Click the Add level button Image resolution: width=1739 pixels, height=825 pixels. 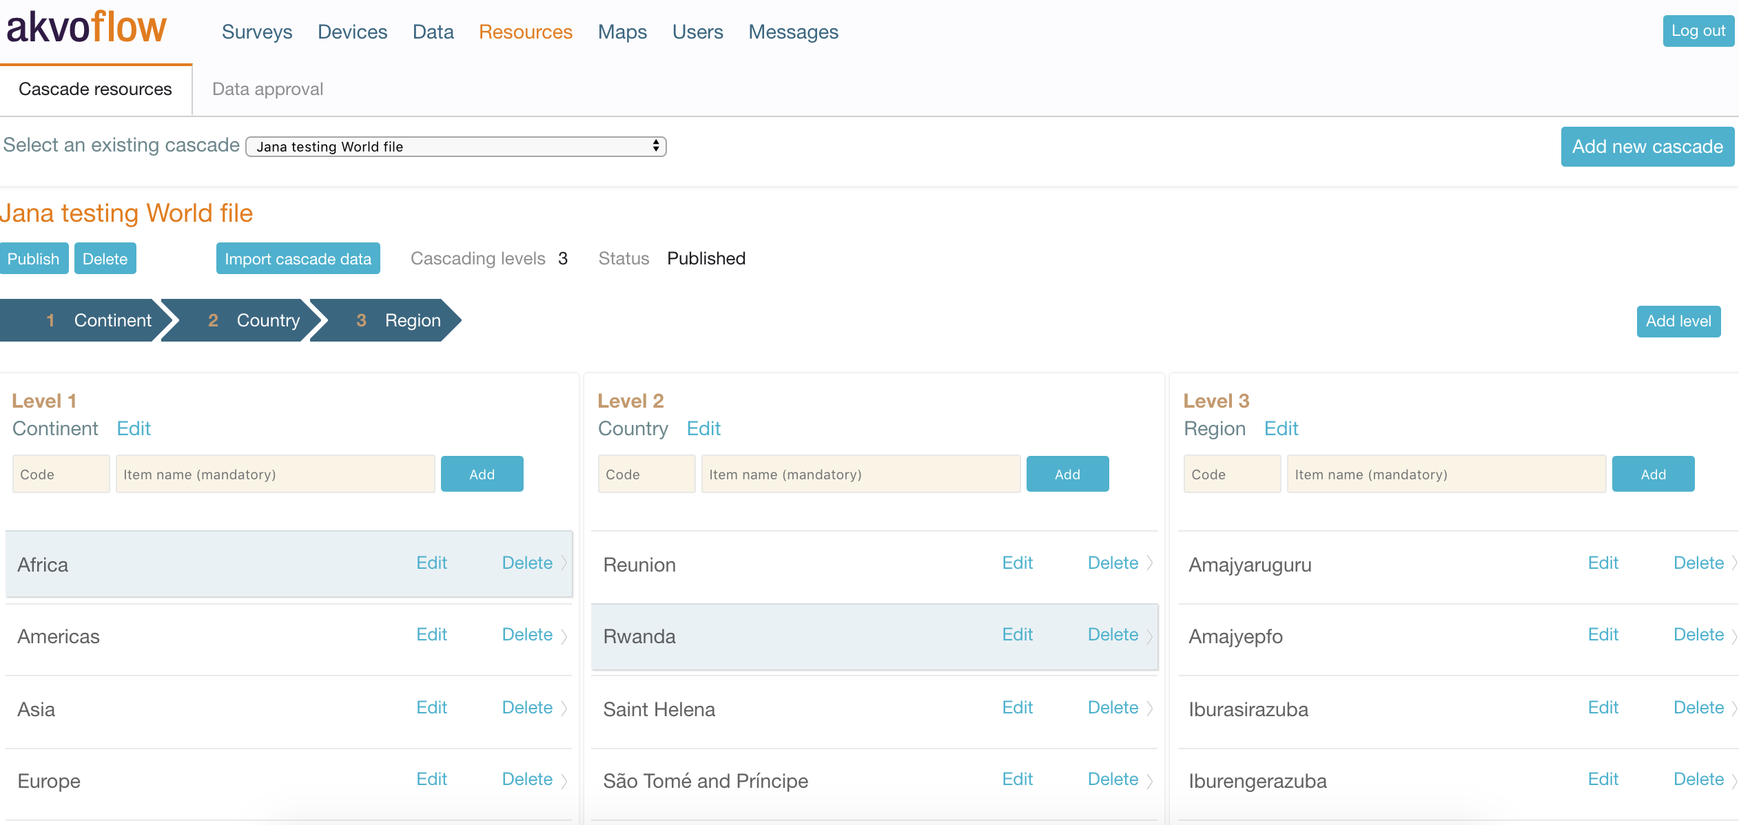(1678, 322)
